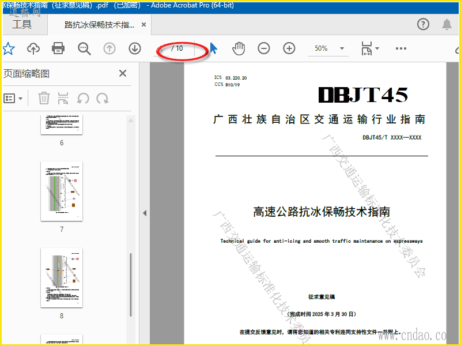Open the find text magnifier tool
This screenshot has height=346, width=461.
[x=84, y=48]
